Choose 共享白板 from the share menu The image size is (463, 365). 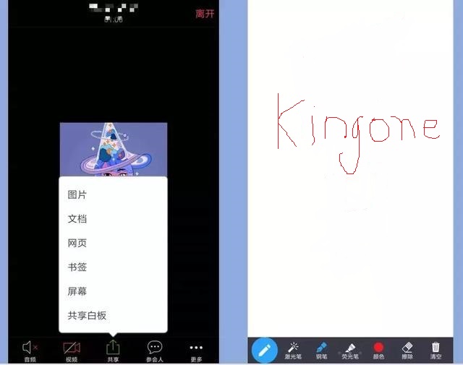(87, 315)
